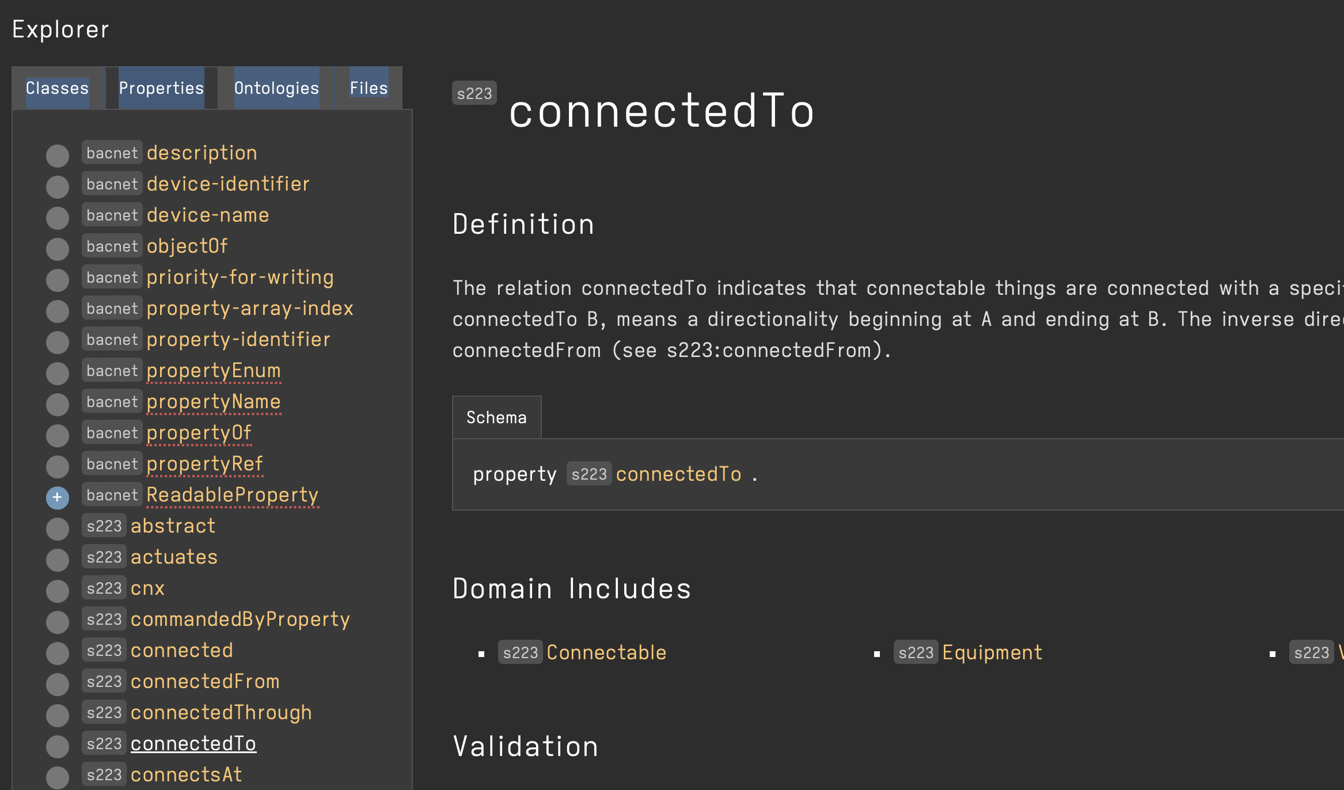Open s223 connectedThrough property
Viewport: 1344px width, 790px height.
[221, 713]
